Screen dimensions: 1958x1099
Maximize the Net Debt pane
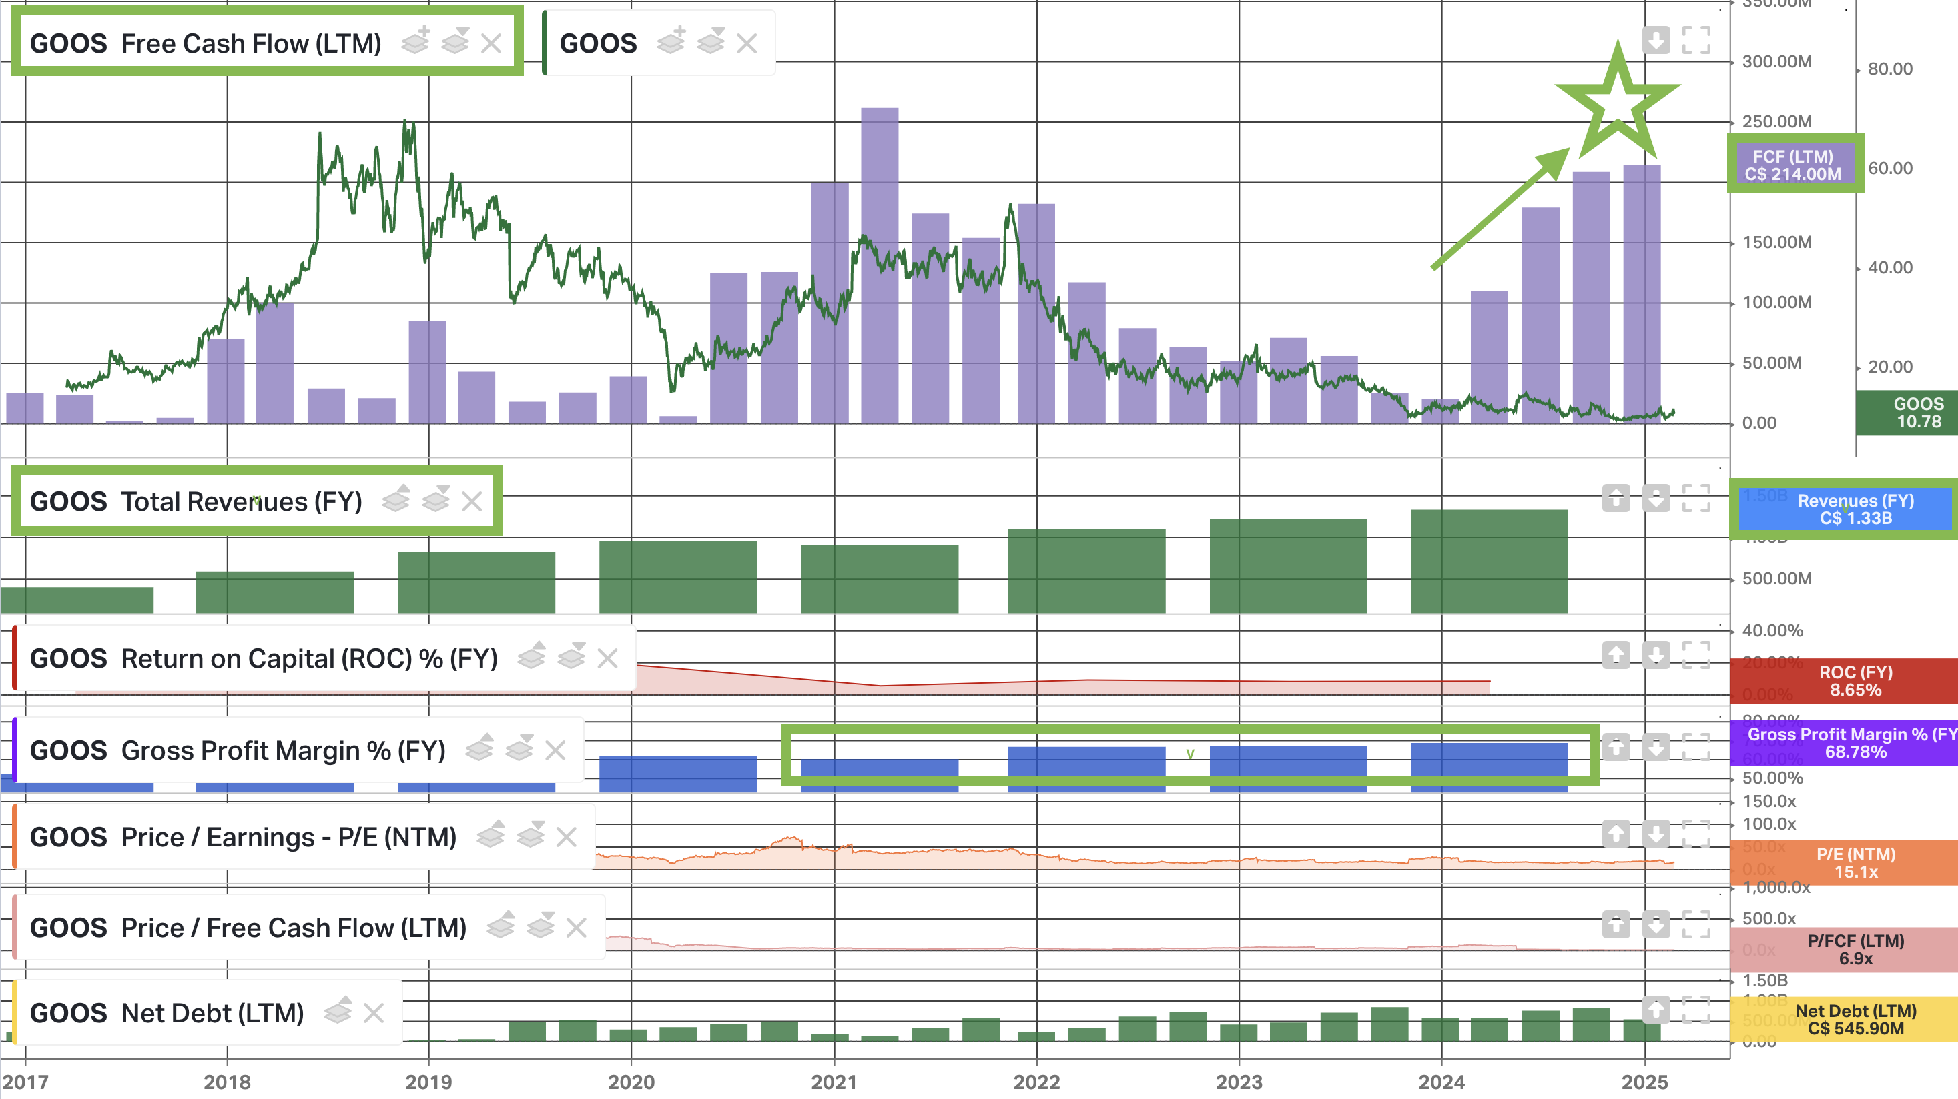click(1696, 1010)
